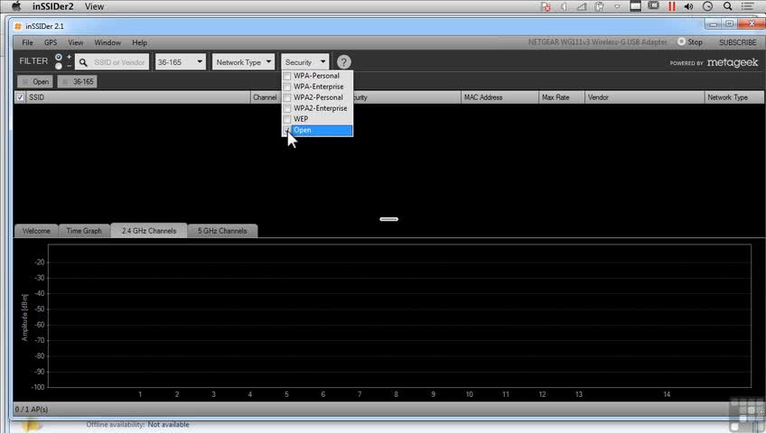
Task: Stop scanning with the Stop button
Action: pyautogui.click(x=690, y=42)
